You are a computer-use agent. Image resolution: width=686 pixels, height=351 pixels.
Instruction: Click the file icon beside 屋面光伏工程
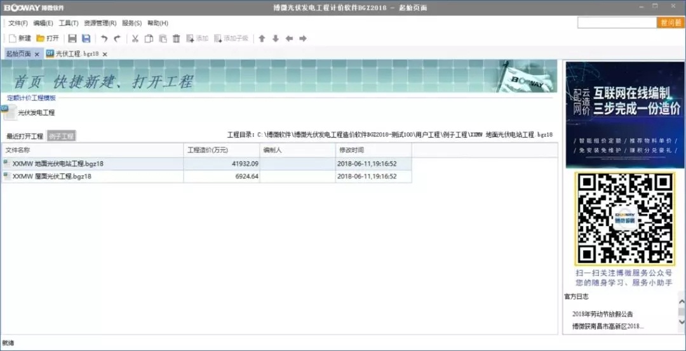coord(6,176)
